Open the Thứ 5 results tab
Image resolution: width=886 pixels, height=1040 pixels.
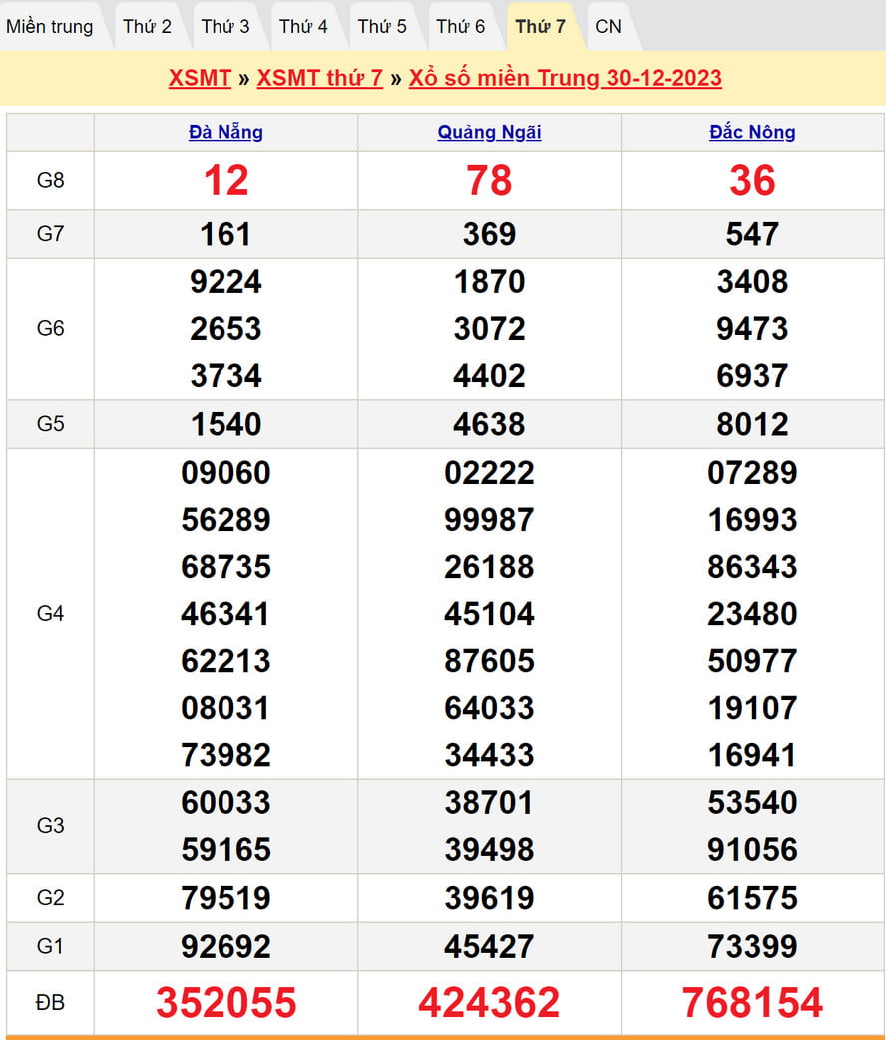pos(382,27)
